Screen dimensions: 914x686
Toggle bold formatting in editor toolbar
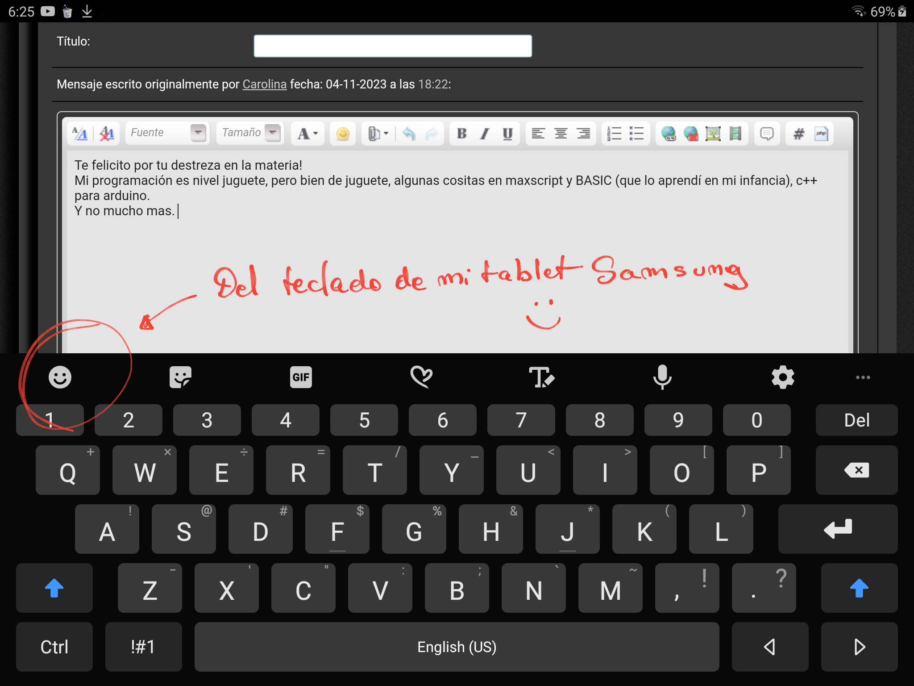pos(461,133)
